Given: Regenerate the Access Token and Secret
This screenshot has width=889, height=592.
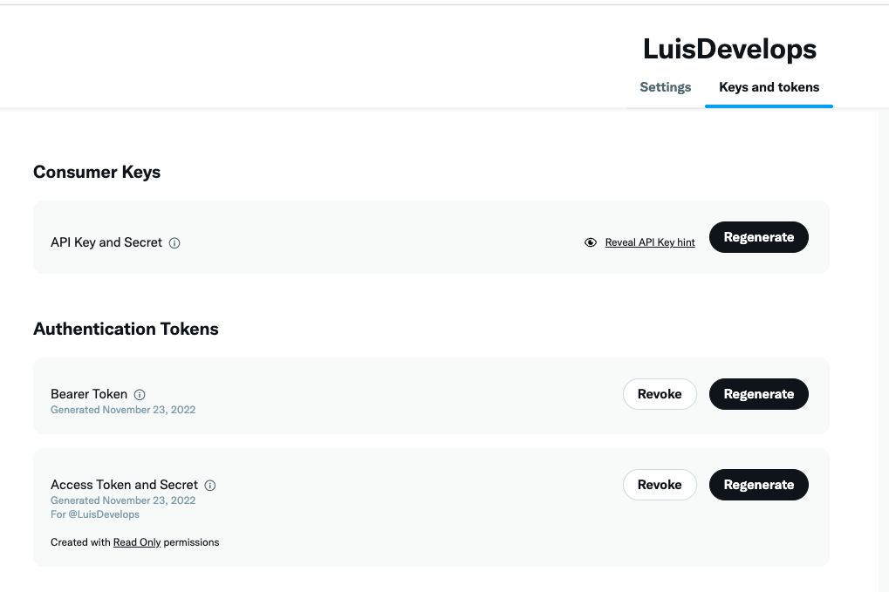Looking at the screenshot, I should point(759,485).
